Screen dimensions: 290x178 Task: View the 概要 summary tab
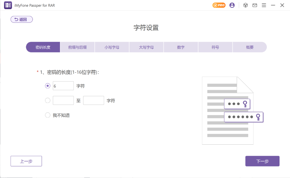(x=249, y=47)
